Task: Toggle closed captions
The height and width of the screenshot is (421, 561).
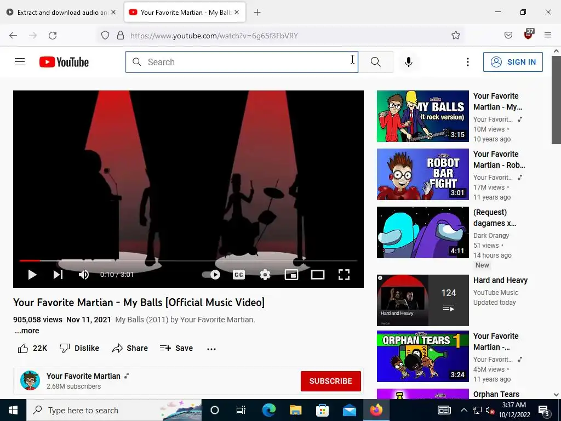Action: [239, 275]
